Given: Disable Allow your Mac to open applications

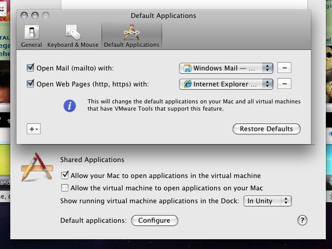Looking at the screenshot, I should [x=65, y=175].
